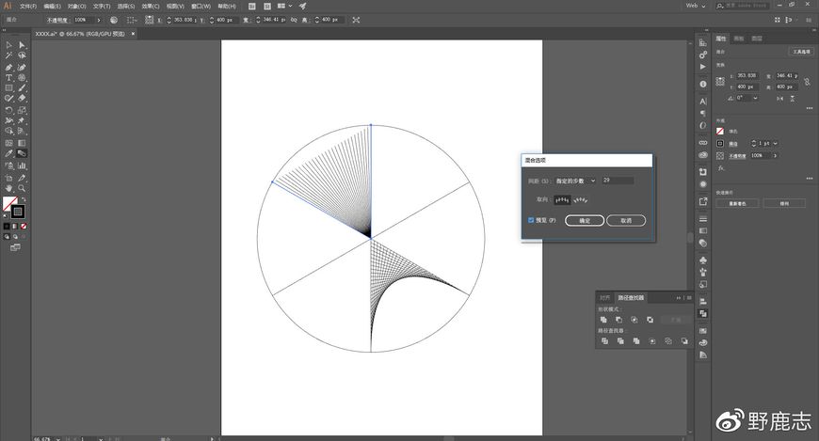The width and height of the screenshot is (819, 441).
Task: Click the Stroke swatch in toolbox
Action: (18, 212)
